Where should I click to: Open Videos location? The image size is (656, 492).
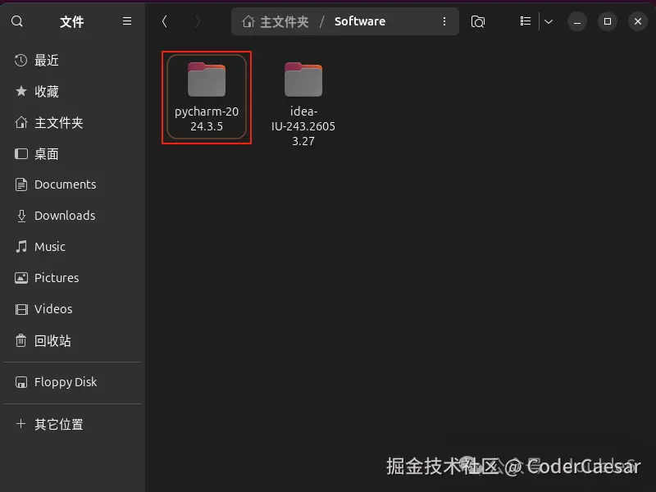tap(72, 309)
